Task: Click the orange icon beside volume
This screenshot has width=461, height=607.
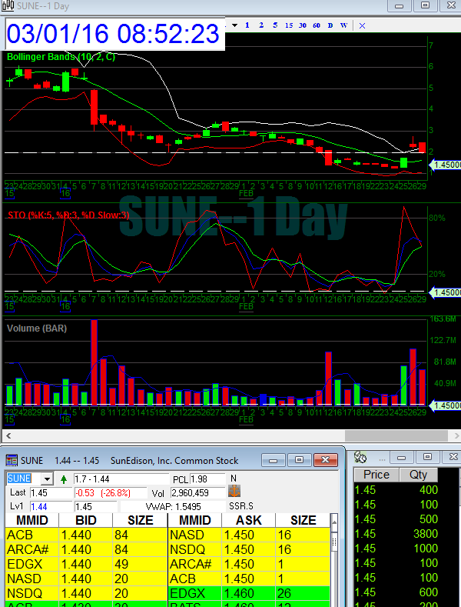Action: click(235, 492)
